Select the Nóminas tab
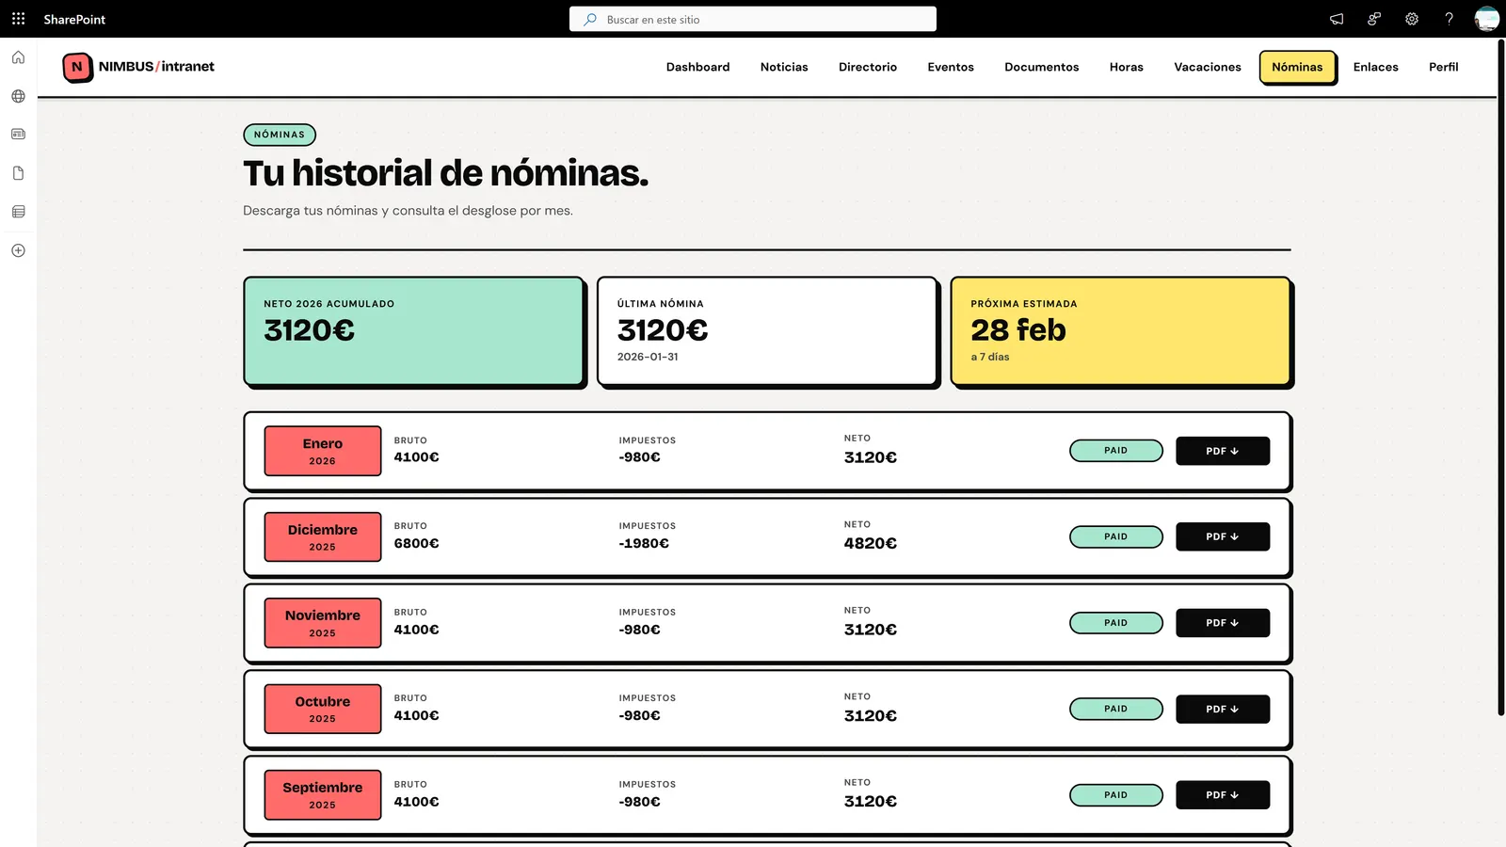This screenshot has width=1506, height=847. [x=1297, y=67]
